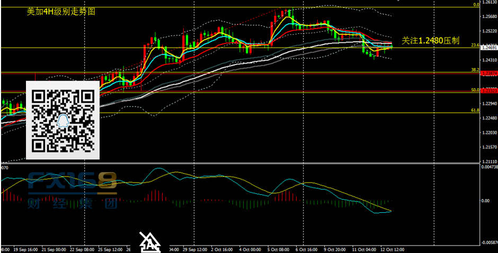This screenshot has width=498, height=253.
Task: Click the 关注1.2480压制 annotation text
Action: (430, 40)
